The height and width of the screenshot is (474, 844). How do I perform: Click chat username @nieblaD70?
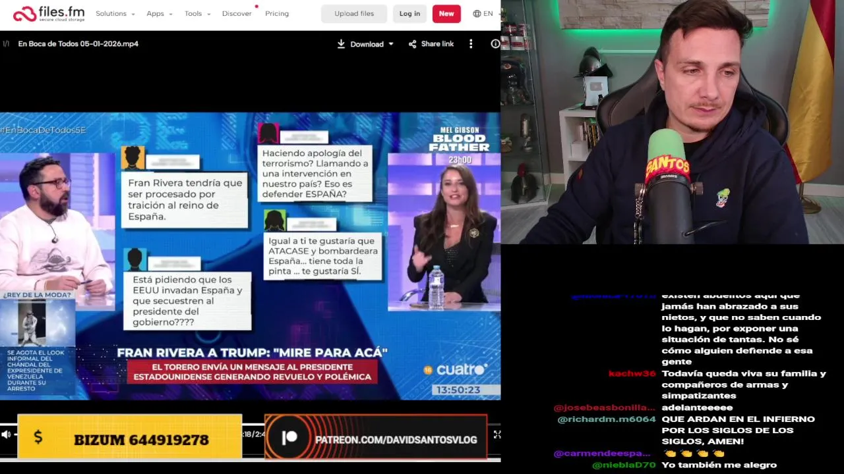tap(624, 465)
